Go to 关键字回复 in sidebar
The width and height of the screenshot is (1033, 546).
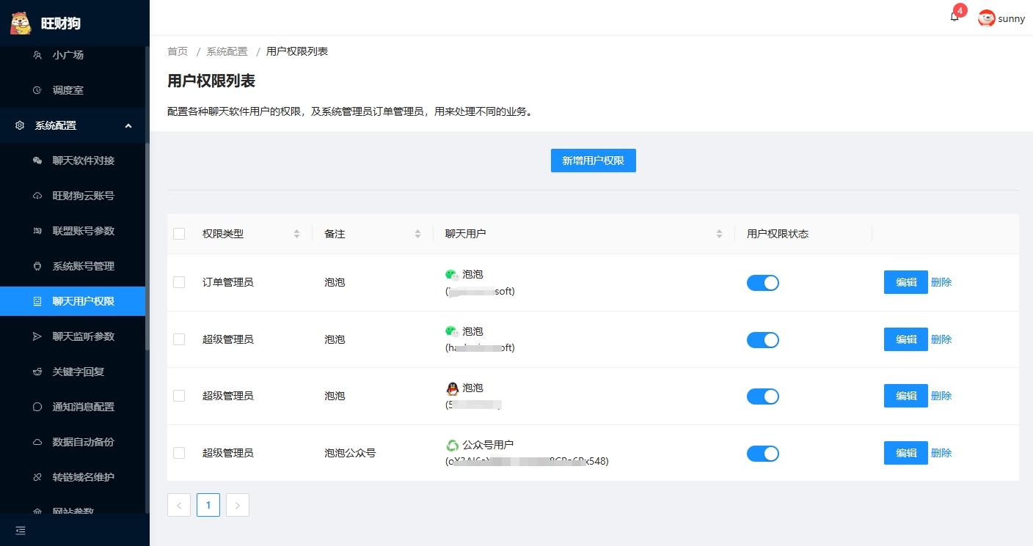pos(78,372)
